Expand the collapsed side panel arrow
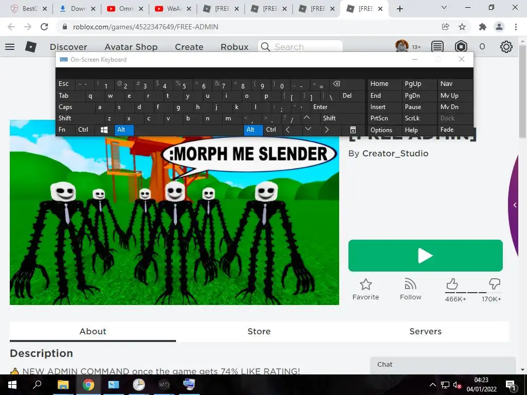The image size is (527, 395). pyautogui.click(x=515, y=205)
